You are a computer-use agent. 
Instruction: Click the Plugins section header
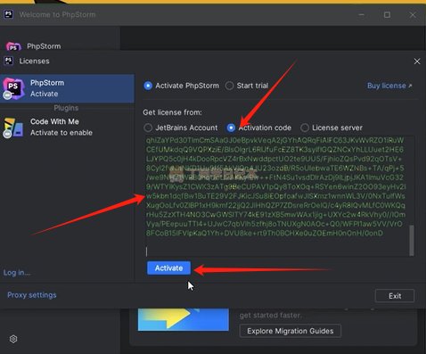(66, 108)
